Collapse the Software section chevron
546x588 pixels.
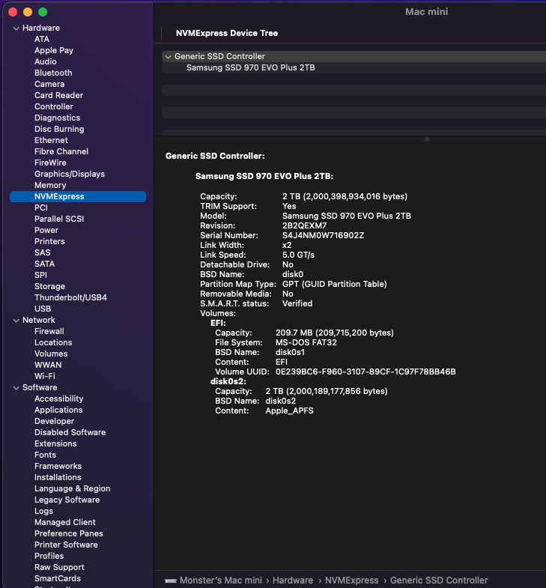pyautogui.click(x=16, y=388)
